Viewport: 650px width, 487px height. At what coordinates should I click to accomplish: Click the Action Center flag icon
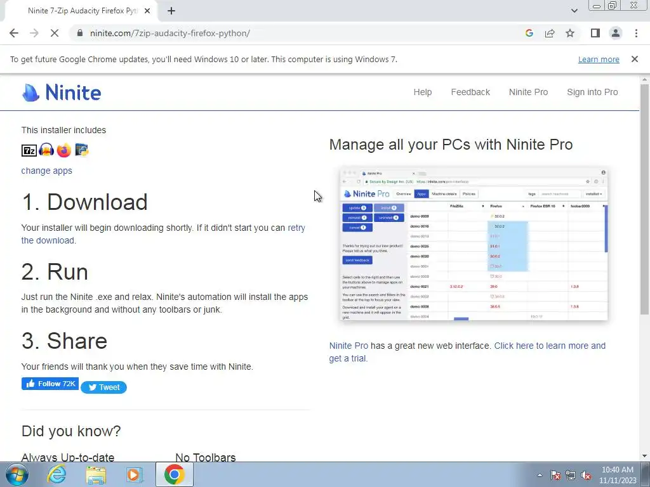pyautogui.click(x=555, y=475)
